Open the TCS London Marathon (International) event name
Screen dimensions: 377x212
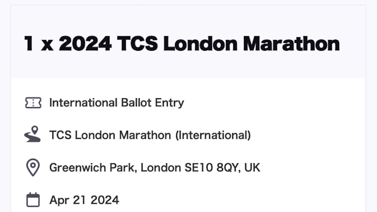(x=150, y=135)
